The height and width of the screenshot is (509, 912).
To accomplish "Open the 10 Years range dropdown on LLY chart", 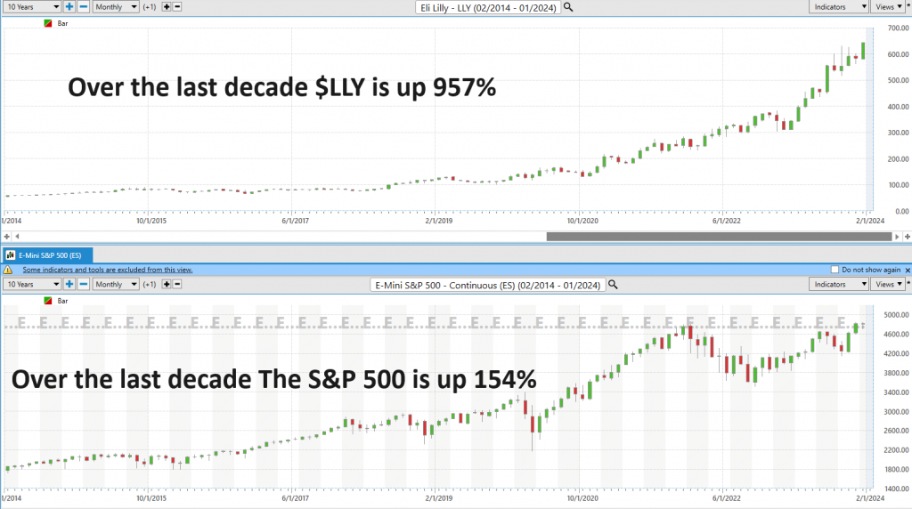I will click(x=32, y=7).
